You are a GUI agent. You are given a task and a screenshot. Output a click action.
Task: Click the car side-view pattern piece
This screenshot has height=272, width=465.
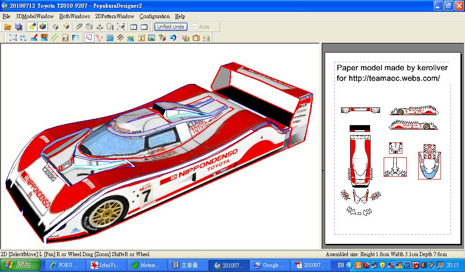tap(413, 111)
